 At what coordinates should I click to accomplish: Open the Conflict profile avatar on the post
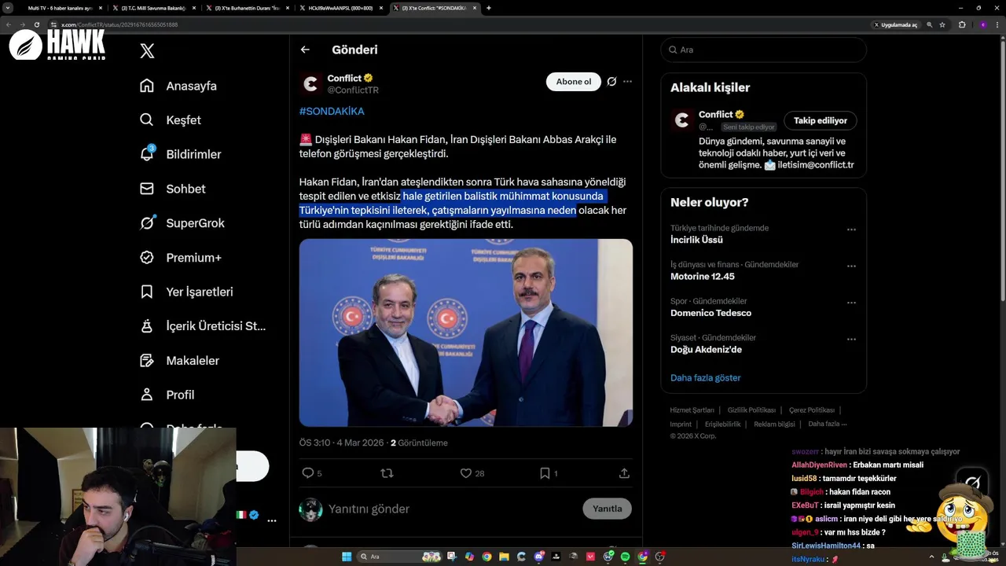(x=311, y=84)
